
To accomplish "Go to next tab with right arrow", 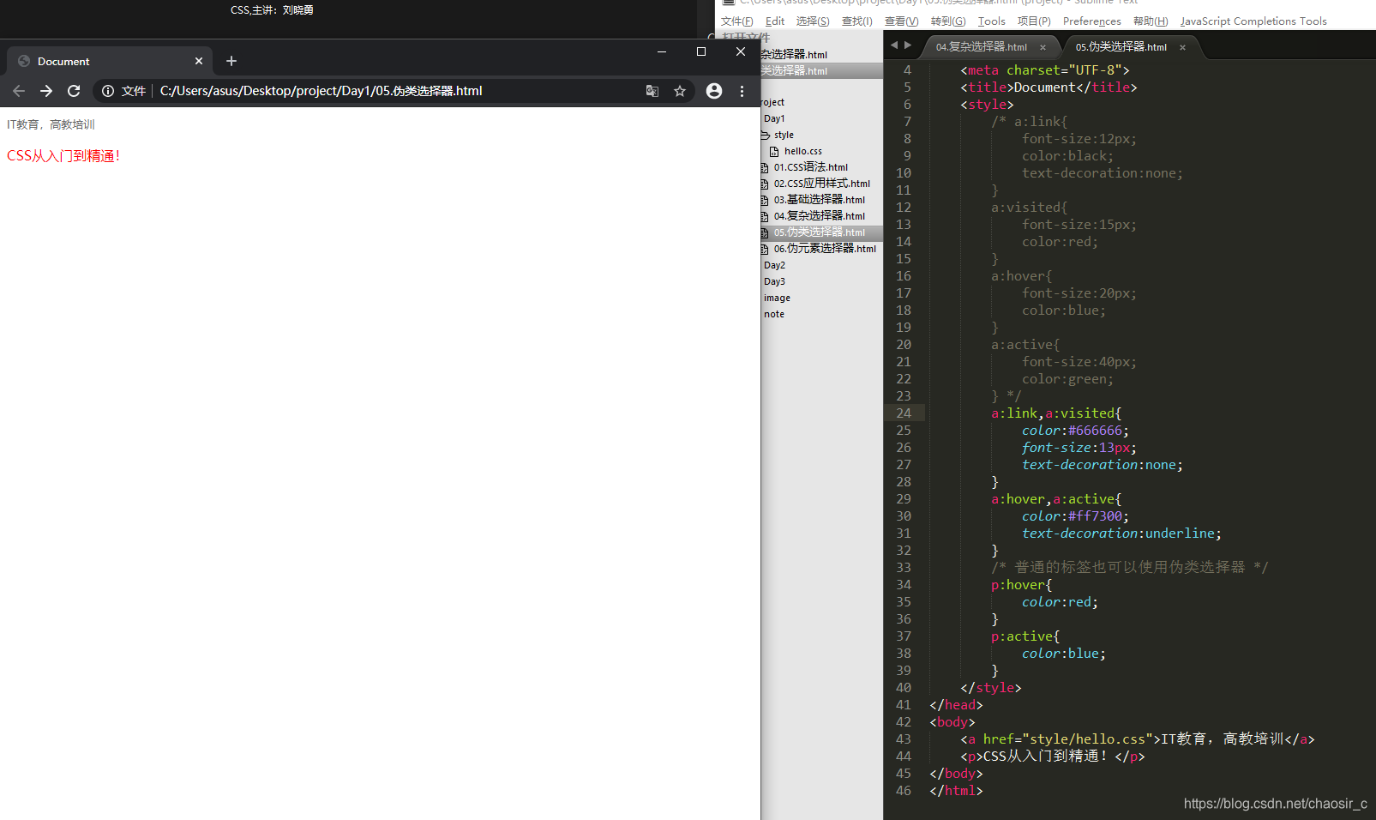I will point(908,45).
